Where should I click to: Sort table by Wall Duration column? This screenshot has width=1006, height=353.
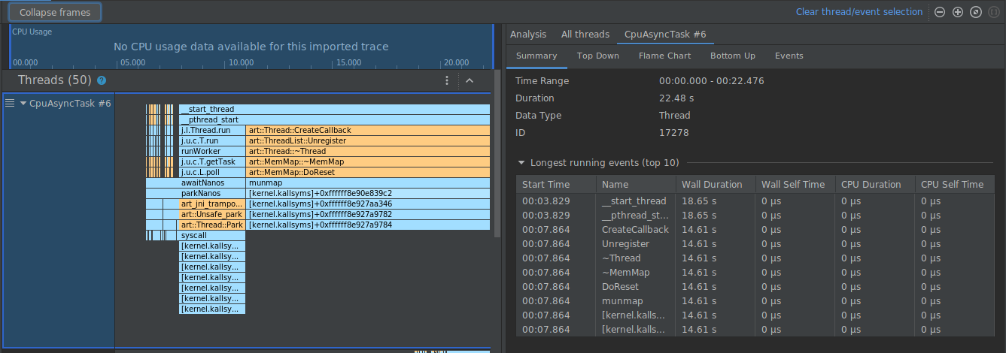point(712,185)
